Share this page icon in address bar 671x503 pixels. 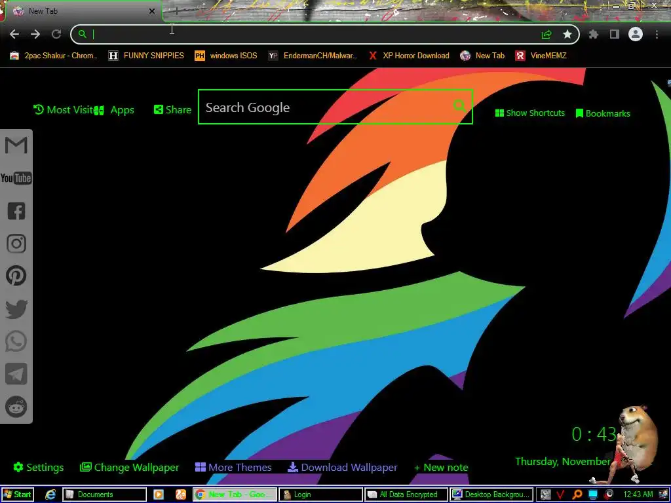click(546, 35)
